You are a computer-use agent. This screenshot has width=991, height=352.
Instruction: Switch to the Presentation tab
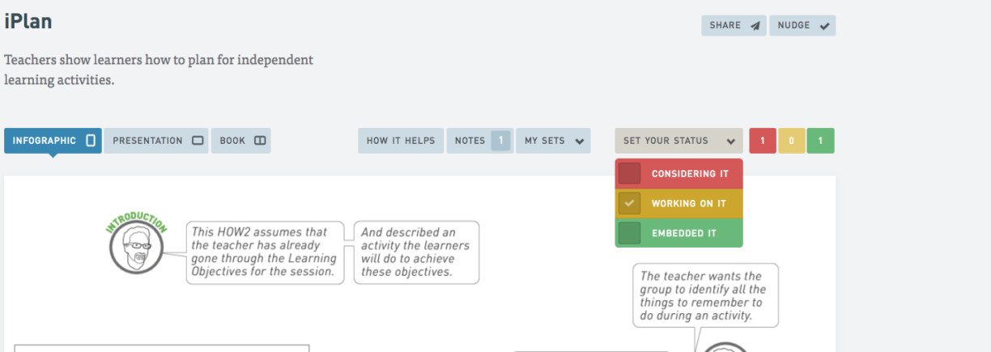(x=156, y=141)
